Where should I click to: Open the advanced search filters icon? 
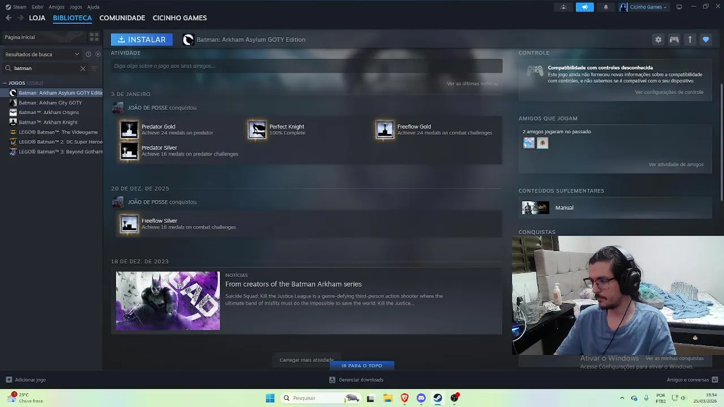point(94,68)
